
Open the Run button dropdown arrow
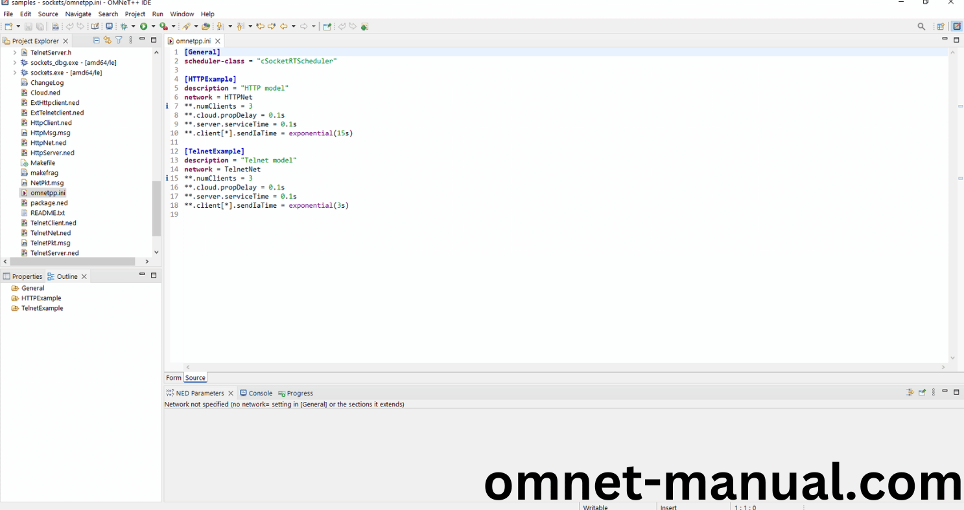[153, 27]
